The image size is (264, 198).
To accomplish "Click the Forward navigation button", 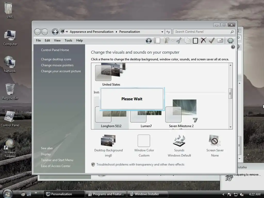I will pyautogui.click(x=45, y=32).
